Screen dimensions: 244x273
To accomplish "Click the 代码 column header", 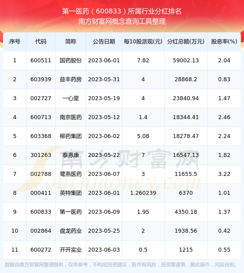I will tap(41, 42).
